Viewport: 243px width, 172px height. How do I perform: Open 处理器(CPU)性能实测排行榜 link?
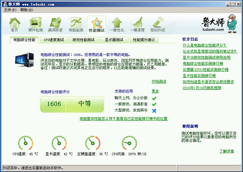[x=206, y=69]
